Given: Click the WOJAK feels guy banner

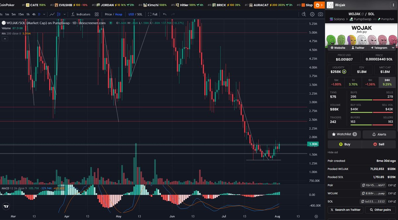Looking at the screenshot, I should (x=362, y=35).
